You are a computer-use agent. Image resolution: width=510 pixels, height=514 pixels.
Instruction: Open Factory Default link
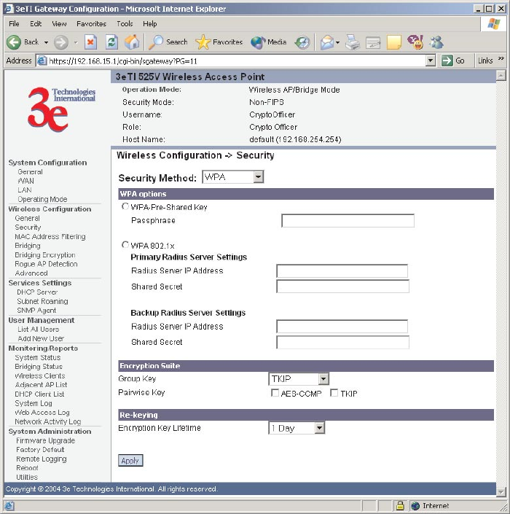[40, 449]
